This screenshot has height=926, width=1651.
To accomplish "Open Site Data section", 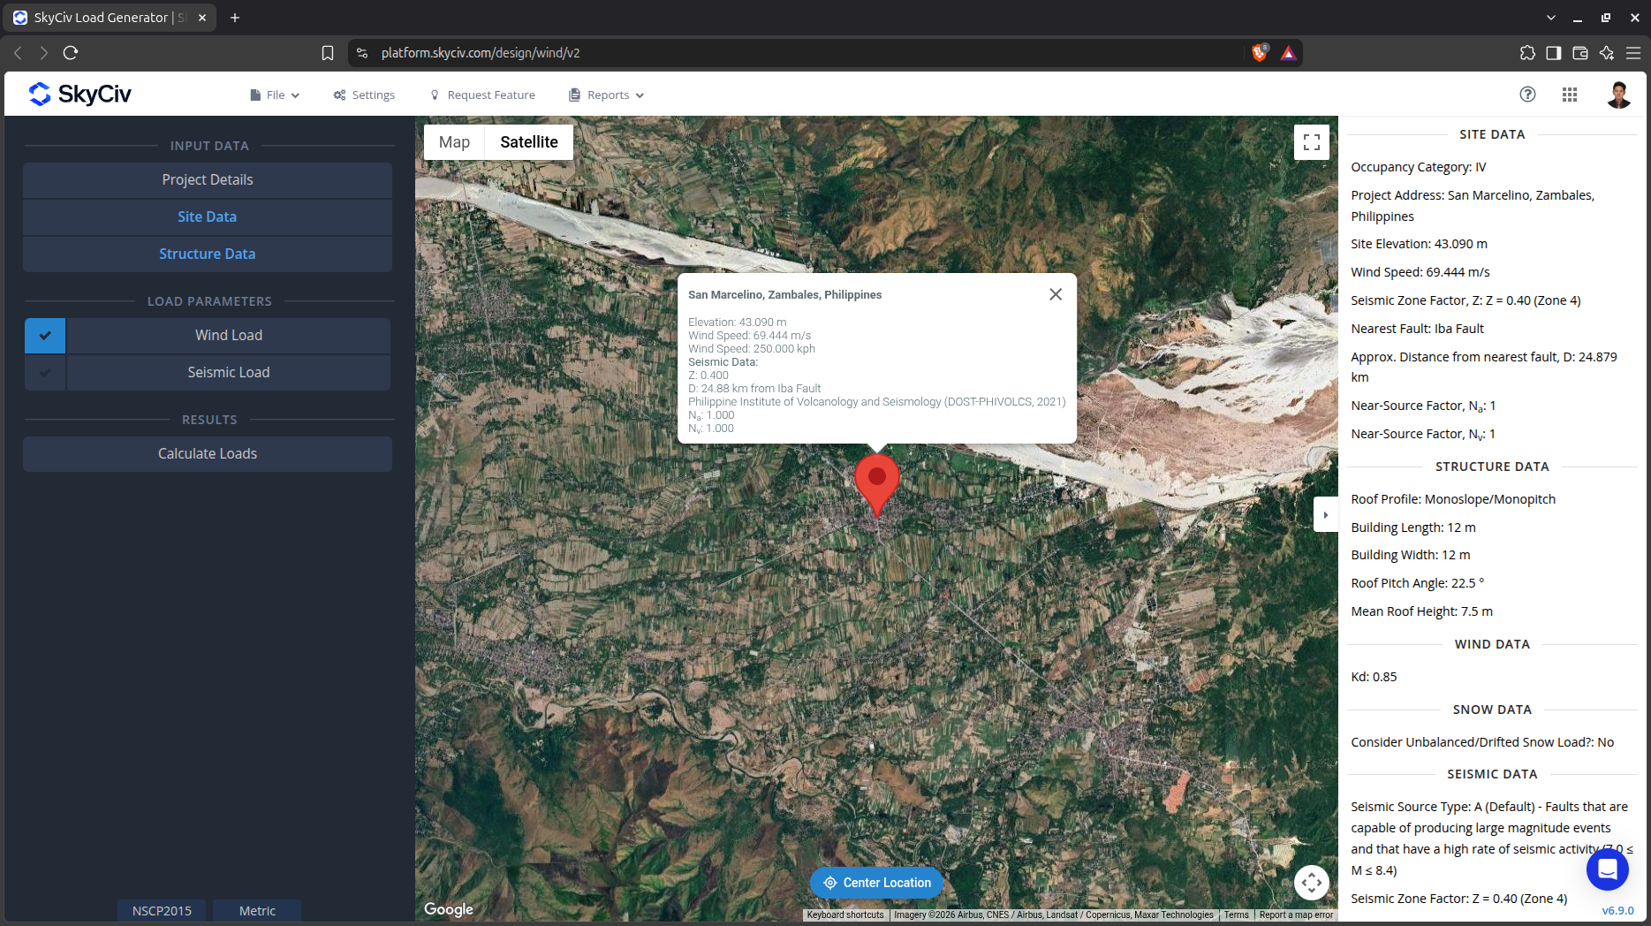I will [x=208, y=216].
